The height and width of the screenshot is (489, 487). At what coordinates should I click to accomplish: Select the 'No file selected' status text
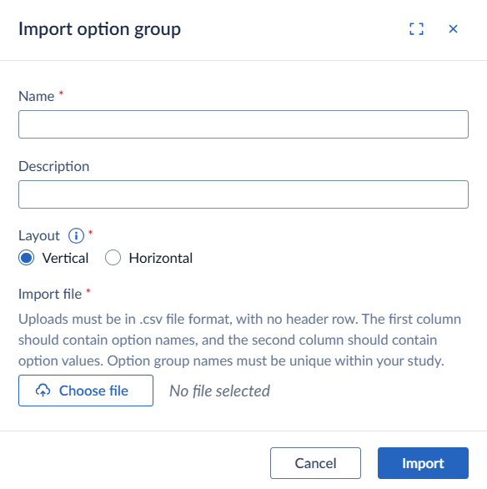point(219,391)
